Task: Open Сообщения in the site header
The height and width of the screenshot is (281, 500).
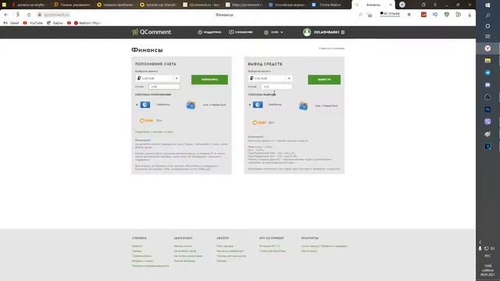Action: tap(241, 32)
